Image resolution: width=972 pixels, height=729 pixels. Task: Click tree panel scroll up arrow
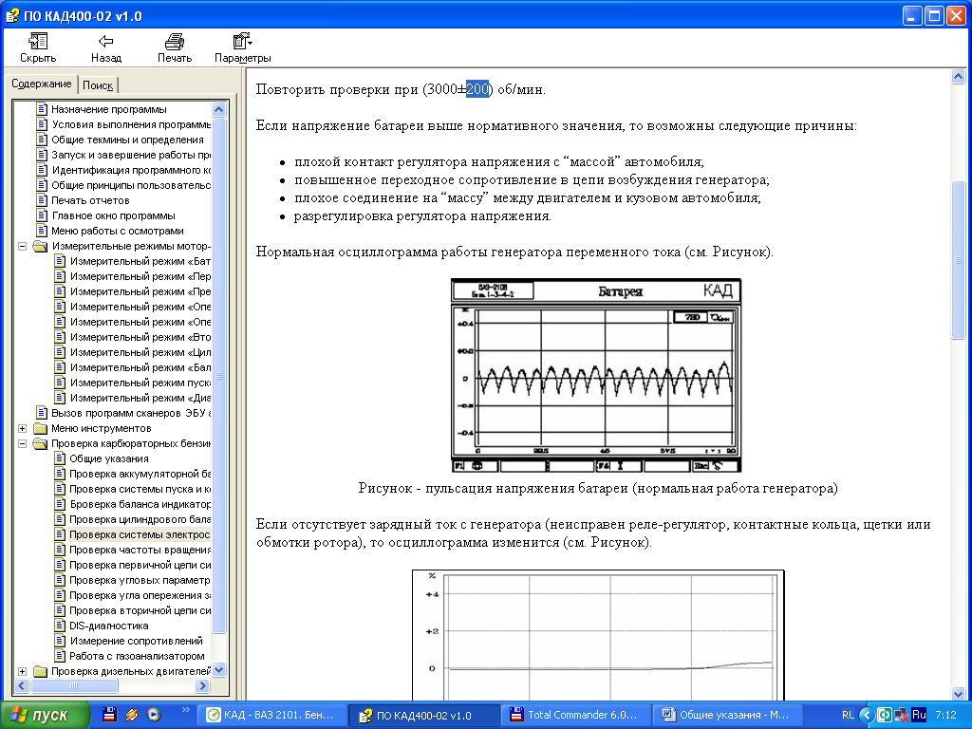coord(219,110)
